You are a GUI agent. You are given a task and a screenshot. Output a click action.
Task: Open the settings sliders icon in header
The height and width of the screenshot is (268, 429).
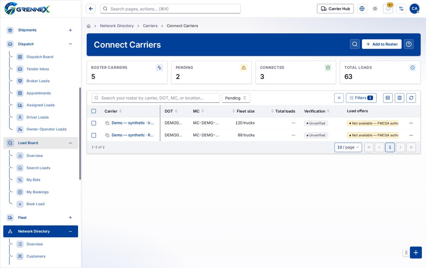pos(401,9)
